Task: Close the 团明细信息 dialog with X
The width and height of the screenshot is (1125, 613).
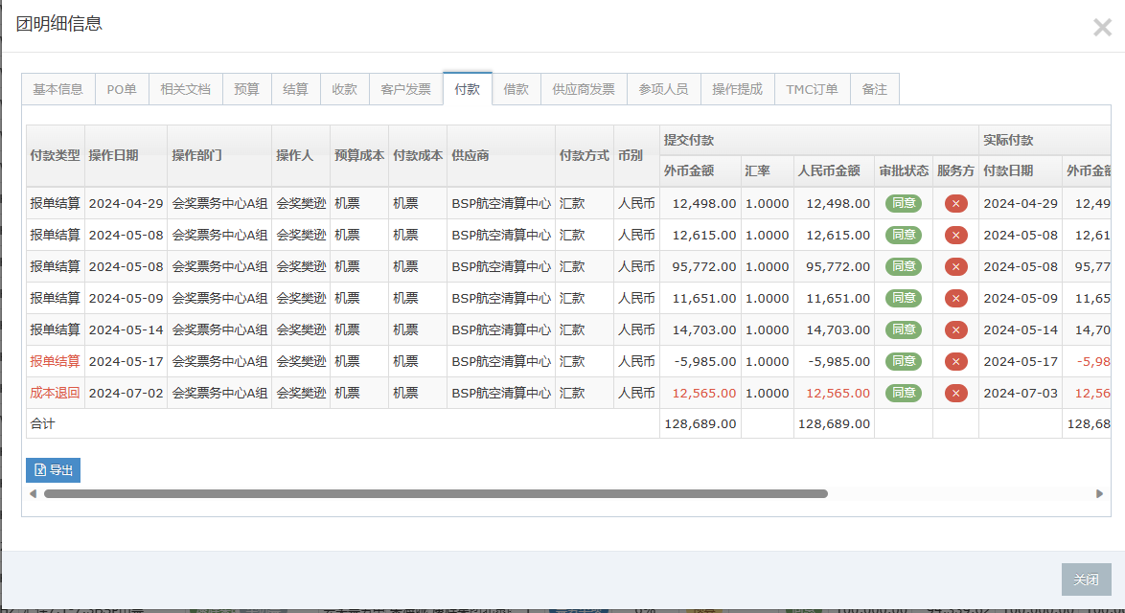Action: coord(1102,28)
